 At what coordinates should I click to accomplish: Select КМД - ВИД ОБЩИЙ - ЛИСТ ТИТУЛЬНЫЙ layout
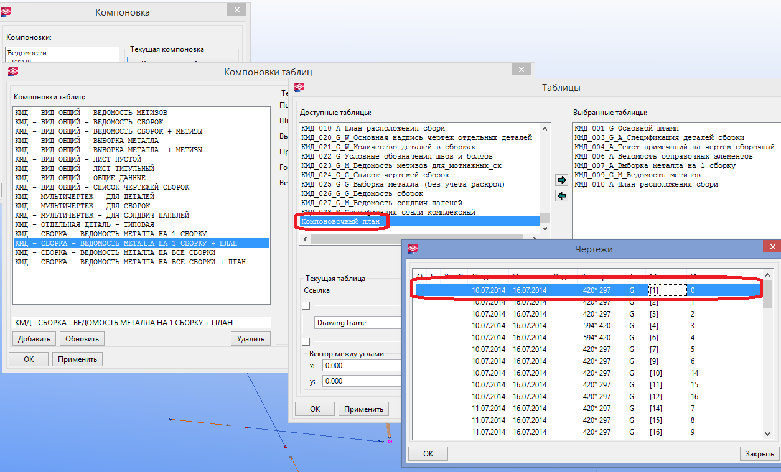(x=85, y=169)
